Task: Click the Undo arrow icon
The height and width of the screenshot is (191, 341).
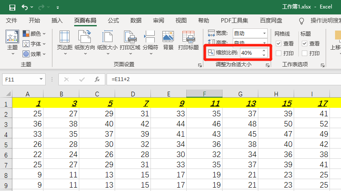Action: pos(25,7)
